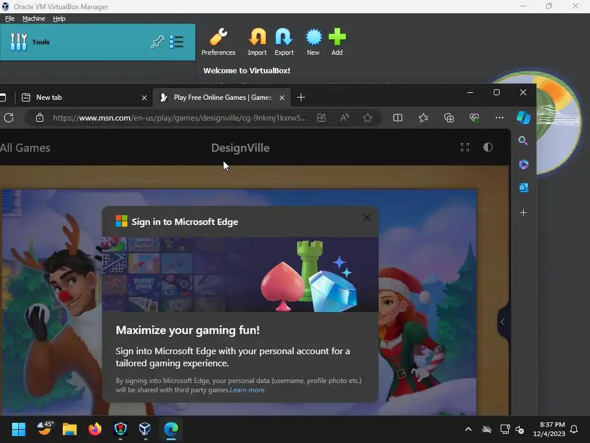The height and width of the screenshot is (443, 590).
Task: View site information lock icon
Action: [40, 118]
